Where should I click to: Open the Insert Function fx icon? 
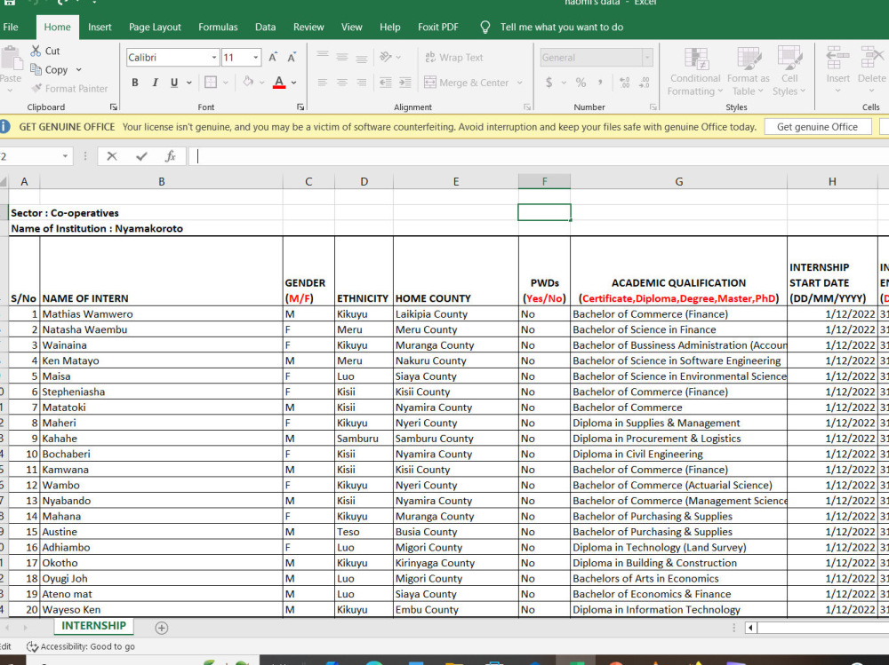170,156
